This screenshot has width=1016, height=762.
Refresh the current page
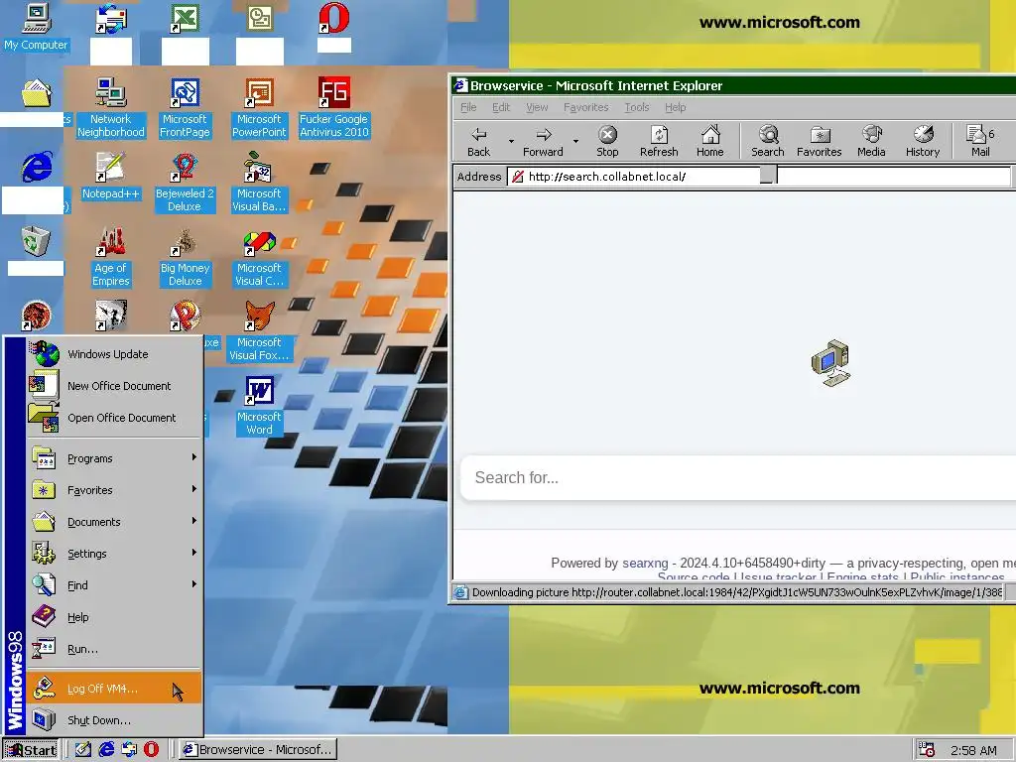(659, 141)
